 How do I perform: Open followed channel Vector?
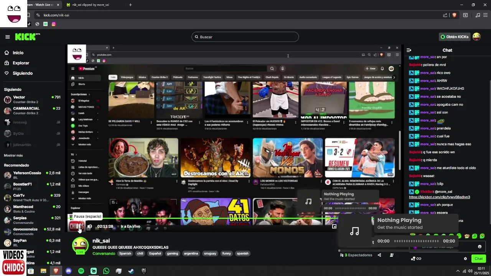pos(32,100)
